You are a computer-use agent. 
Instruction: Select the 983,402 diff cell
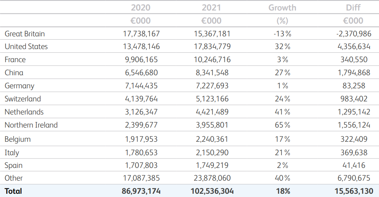[x=354, y=99]
